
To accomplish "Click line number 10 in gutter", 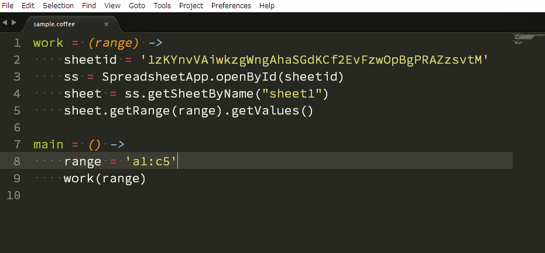I will (x=13, y=196).
